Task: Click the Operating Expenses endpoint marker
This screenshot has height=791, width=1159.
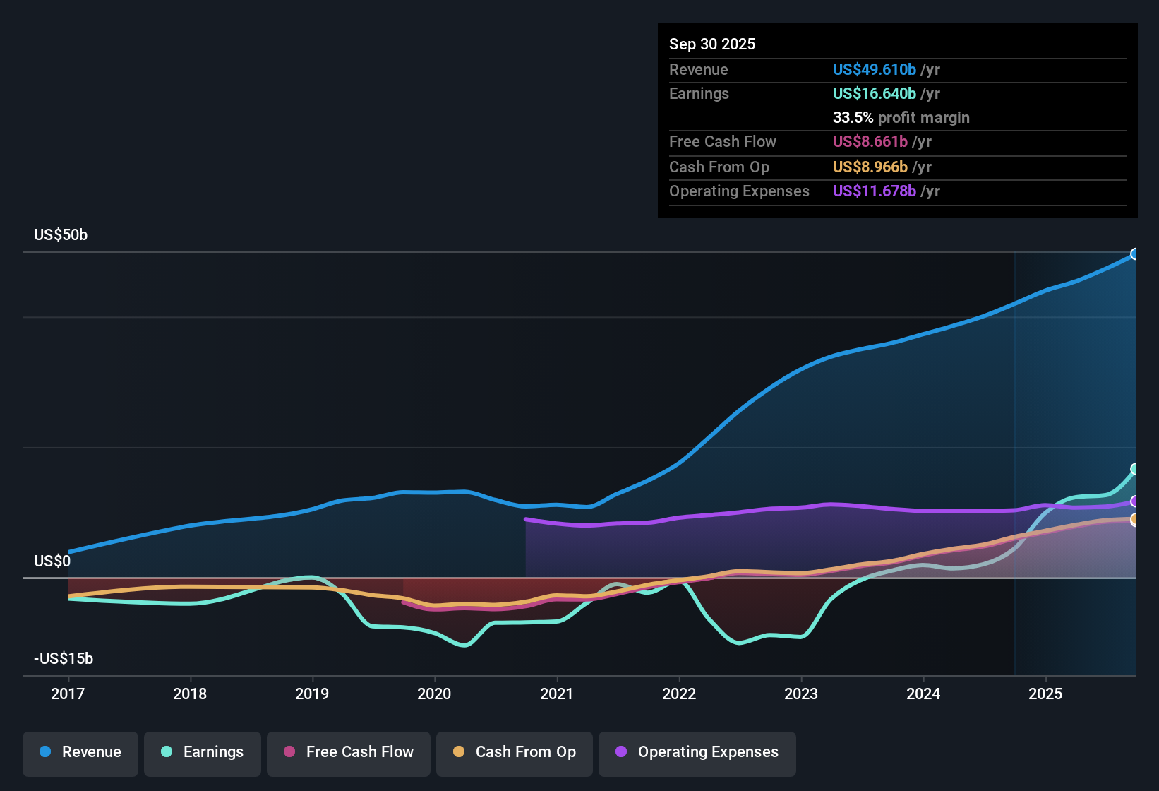Action: pyautogui.click(x=1136, y=501)
